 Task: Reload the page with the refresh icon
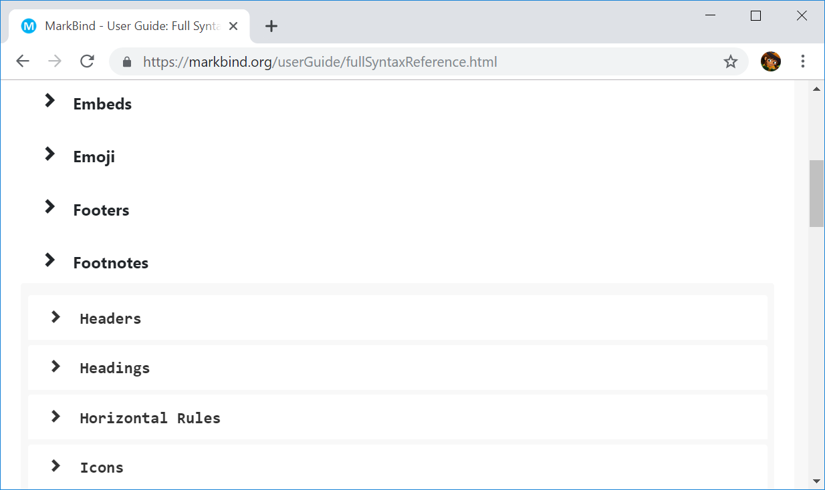pyautogui.click(x=87, y=61)
